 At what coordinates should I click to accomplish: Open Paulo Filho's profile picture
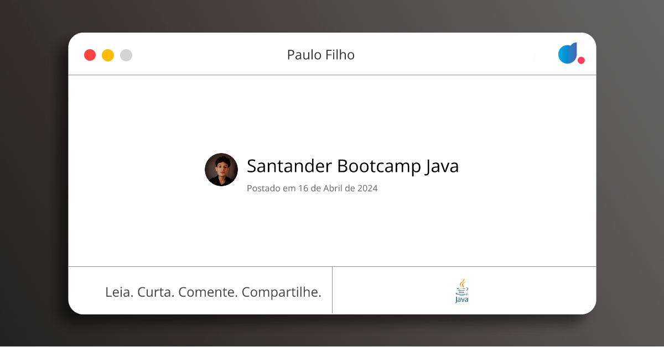(221, 170)
